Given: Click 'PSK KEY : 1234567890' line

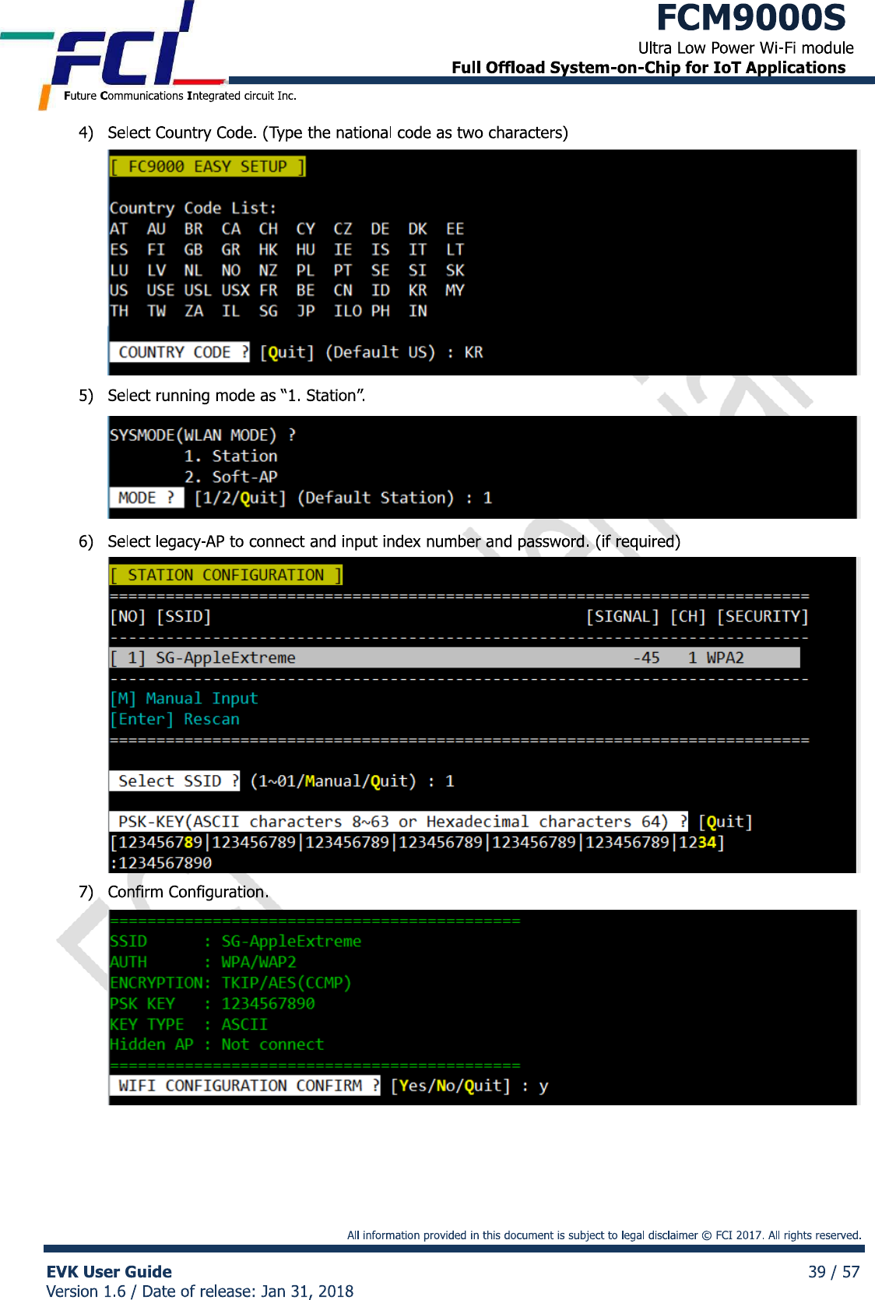Looking at the screenshot, I should click(212, 1004).
